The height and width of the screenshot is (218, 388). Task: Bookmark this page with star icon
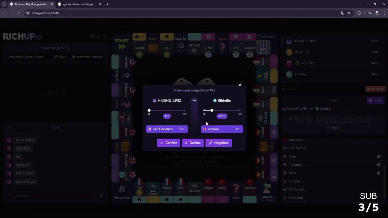point(349,13)
